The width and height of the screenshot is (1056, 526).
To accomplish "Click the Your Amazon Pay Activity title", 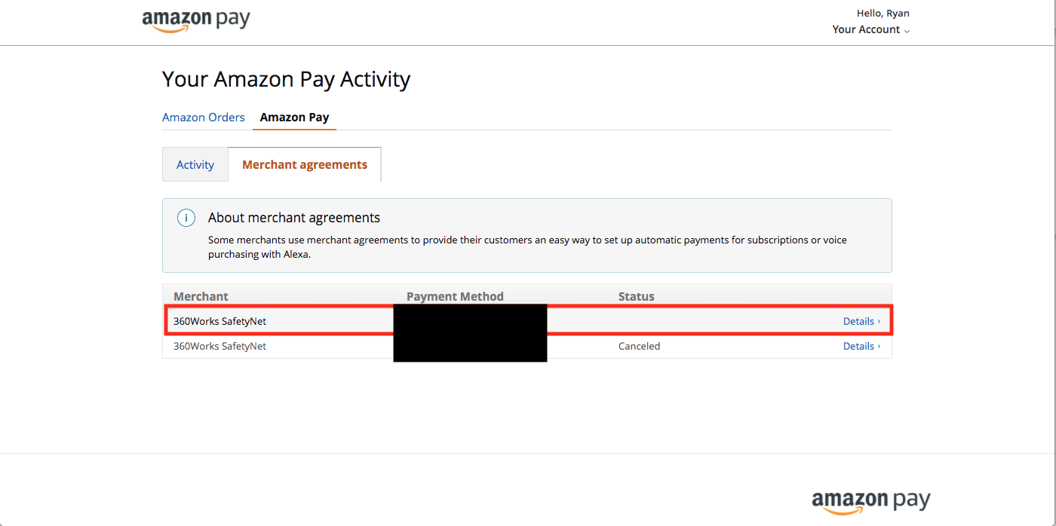I will pyautogui.click(x=287, y=79).
